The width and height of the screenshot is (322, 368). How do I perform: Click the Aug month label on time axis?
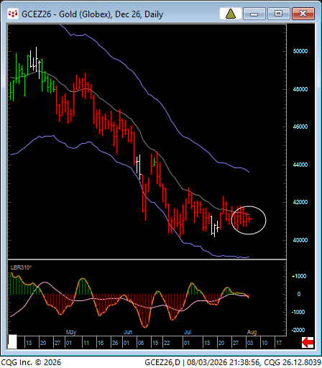click(x=252, y=332)
